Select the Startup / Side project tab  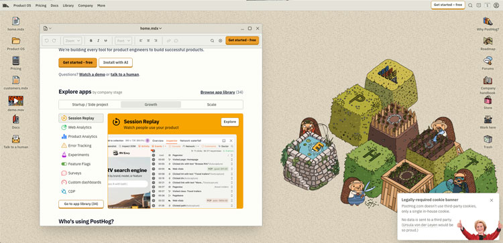90,104
